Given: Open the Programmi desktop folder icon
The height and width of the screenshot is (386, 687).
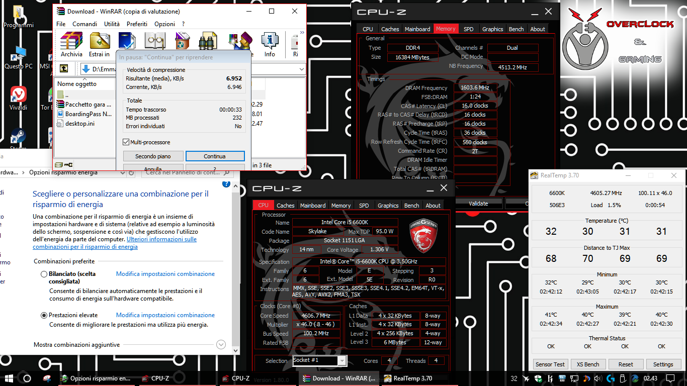Looking at the screenshot, I should click(19, 17).
